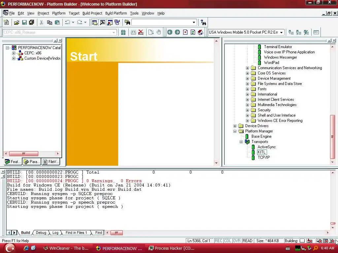Screen dimensions: 338x253
Task: Click the Home page house icon
Action: tap(200, 32)
